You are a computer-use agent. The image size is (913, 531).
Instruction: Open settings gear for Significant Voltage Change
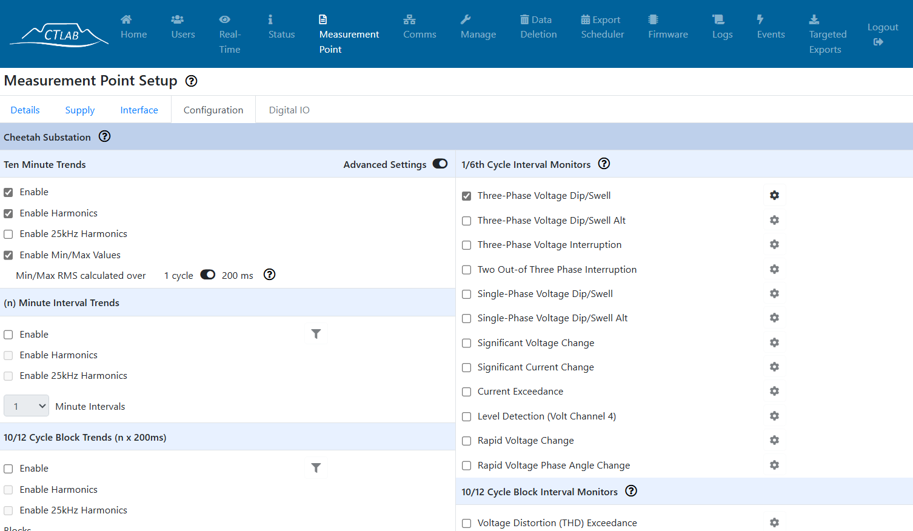(x=774, y=342)
